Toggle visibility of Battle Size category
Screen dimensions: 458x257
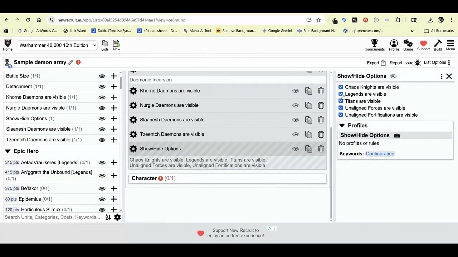click(x=102, y=76)
